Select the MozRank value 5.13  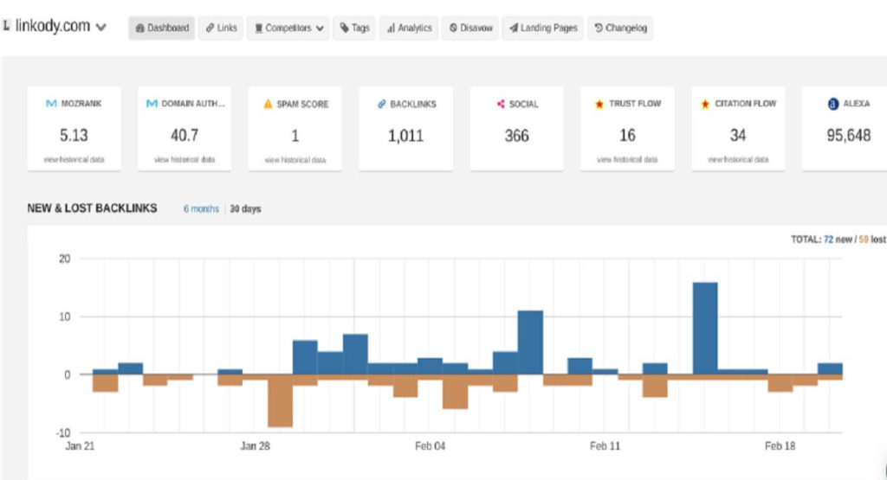point(74,136)
